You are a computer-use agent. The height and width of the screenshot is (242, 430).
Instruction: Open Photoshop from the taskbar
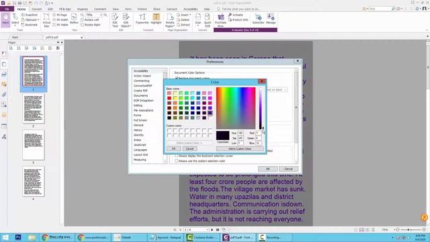(x=18, y=237)
